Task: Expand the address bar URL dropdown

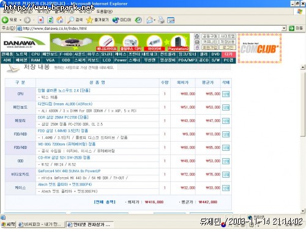Action: tap(284, 28)
